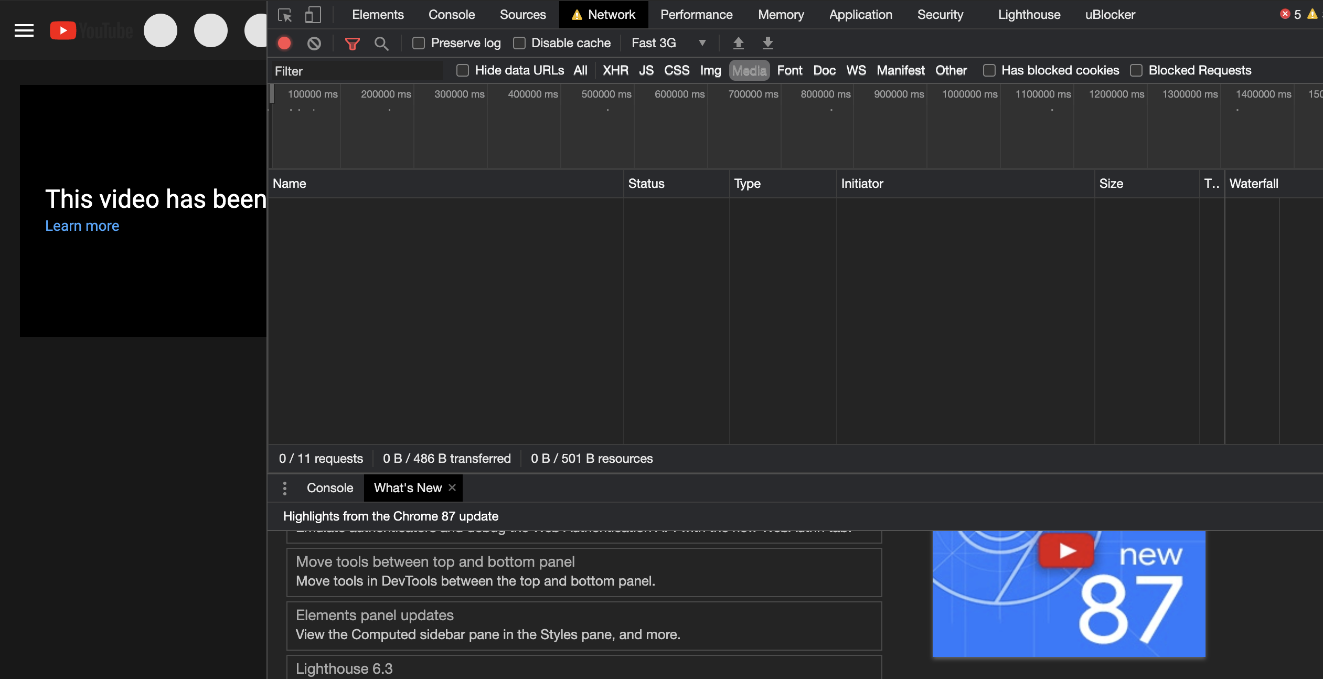Filter requests by XHR
Viewport: 1323px width, 679px height.
pyautogui.click(x=615, y=70)
